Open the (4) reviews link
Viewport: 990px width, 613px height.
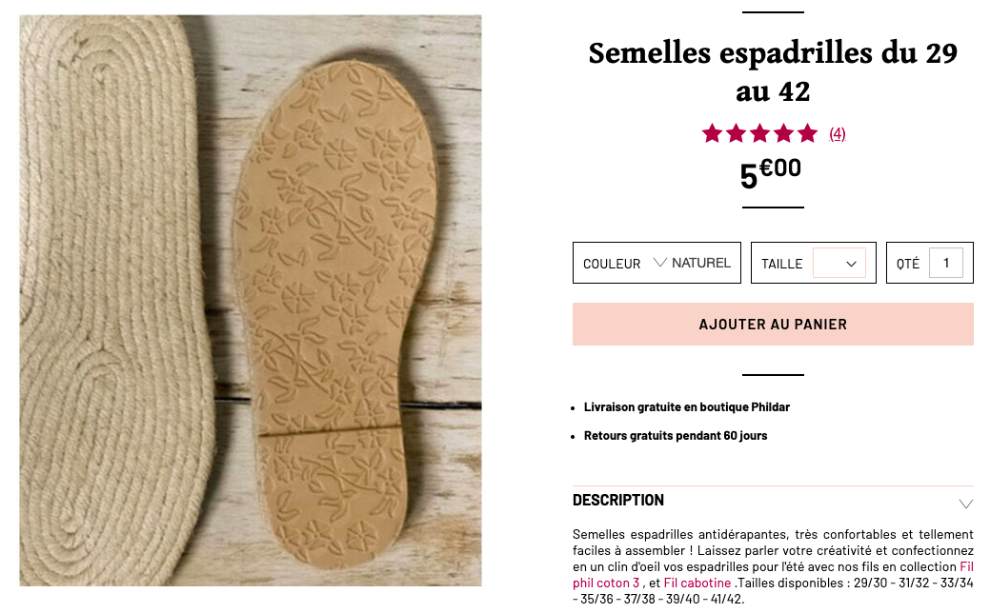click(x=838, y=133)
